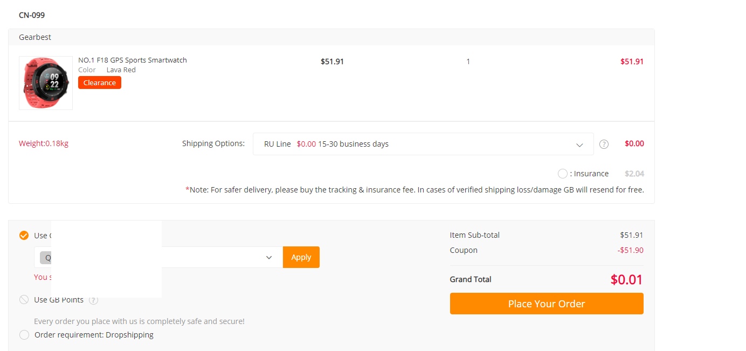Place Your Order
This screenshot has width=746, height=351.
pos(547,304)
